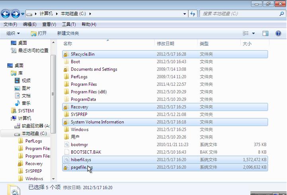Click hiberfil.sys file icon
This screenshot has width=287, height=195.
coord(66,160)
